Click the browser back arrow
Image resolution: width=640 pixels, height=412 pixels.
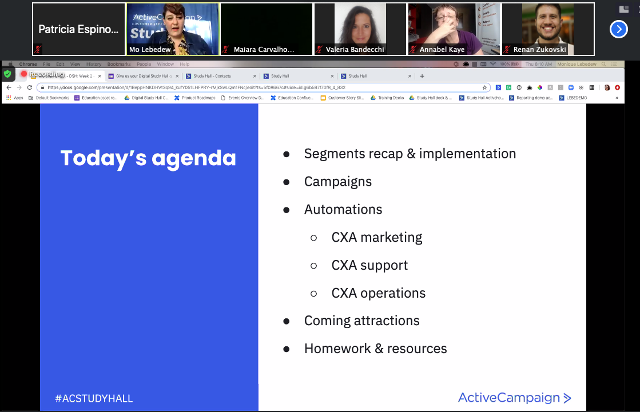tap(9, 87)
